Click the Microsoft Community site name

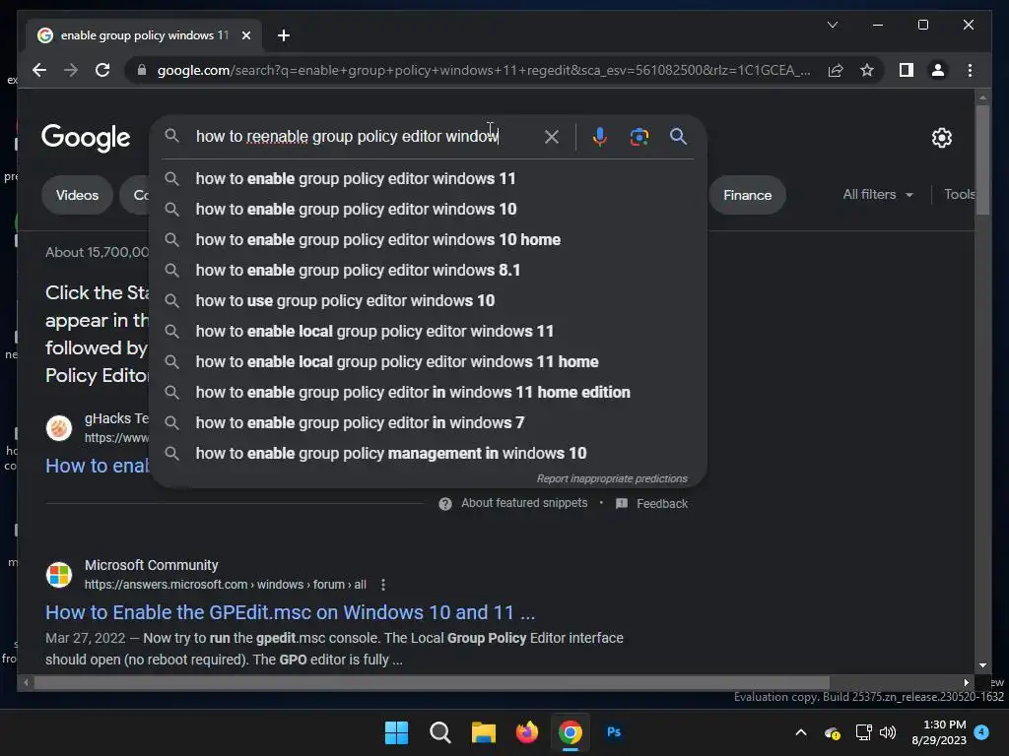click(151, 565)
